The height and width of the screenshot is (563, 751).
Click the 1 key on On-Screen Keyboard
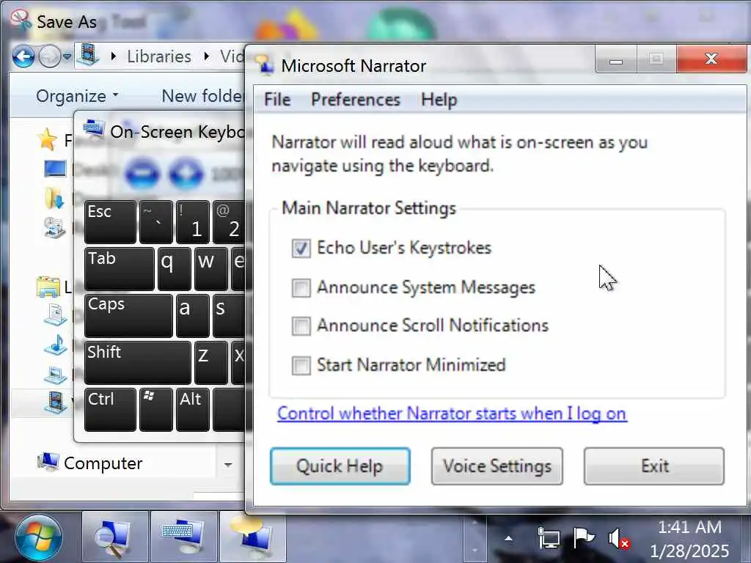coord(193,222)
